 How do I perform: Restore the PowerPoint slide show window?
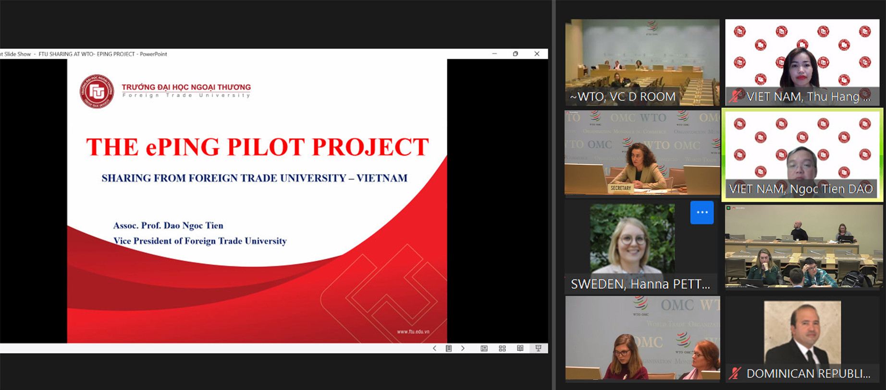[x=516, y=54]
